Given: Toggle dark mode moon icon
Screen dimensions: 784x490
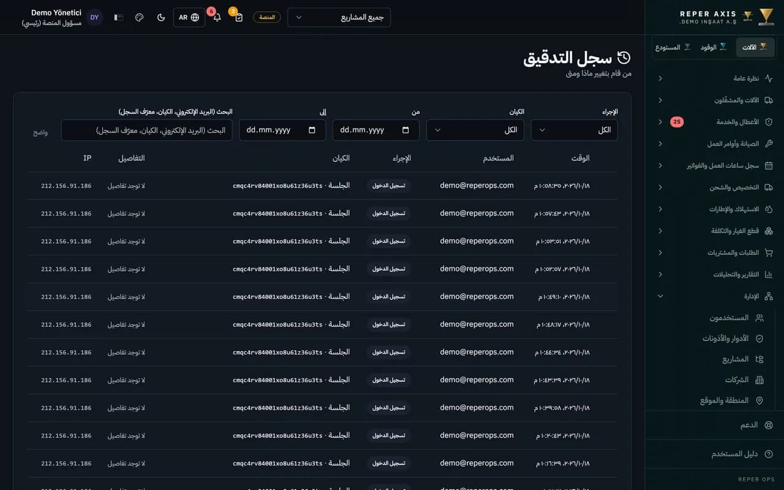Looking at the screenshot, I should 161,17.
